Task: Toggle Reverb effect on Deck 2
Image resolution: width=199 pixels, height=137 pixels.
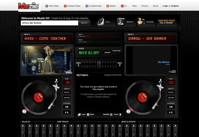Action: pos(171,98)
